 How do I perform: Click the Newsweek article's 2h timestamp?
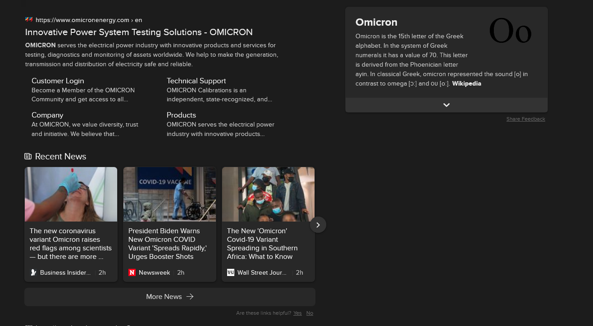point(181,272)
